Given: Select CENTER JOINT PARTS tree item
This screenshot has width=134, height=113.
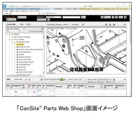Looking at the screenshot, I should click(x=30, y=49).
